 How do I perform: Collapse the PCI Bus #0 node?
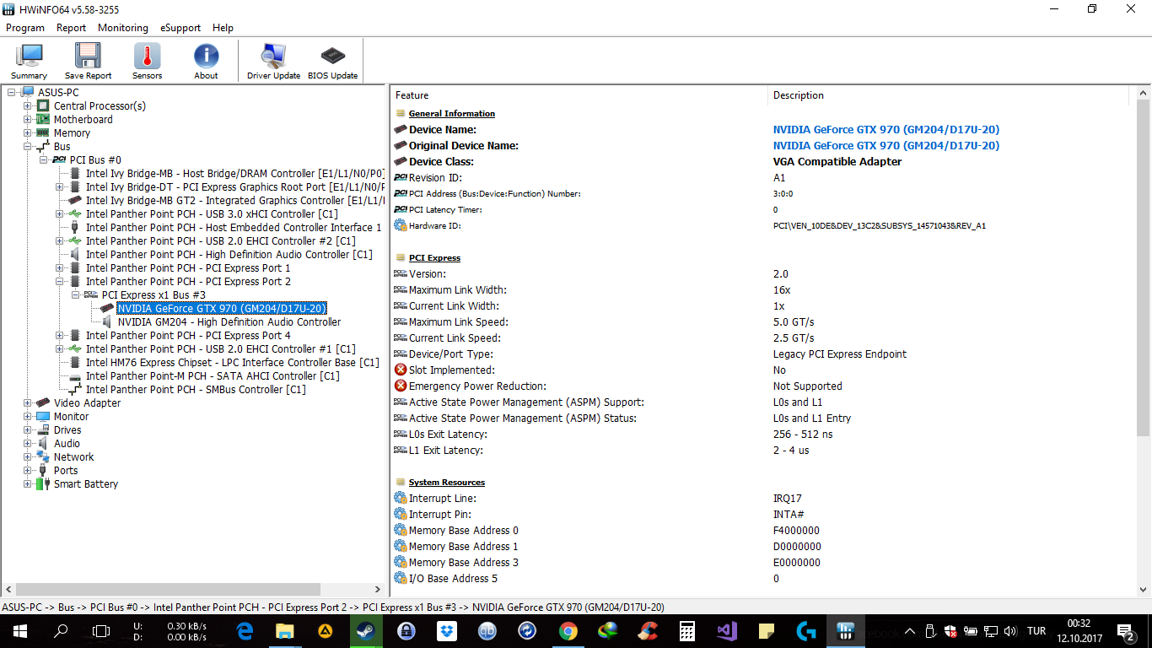pyautogui.click(x=44, y=160)
